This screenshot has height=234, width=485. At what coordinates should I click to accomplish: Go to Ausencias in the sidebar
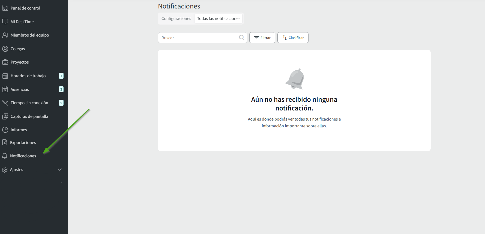(20, 89)
